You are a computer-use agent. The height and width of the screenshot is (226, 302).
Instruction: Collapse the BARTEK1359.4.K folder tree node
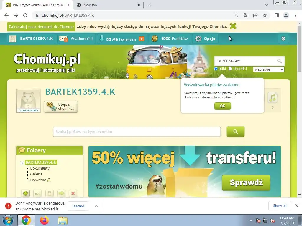[22, 163]
